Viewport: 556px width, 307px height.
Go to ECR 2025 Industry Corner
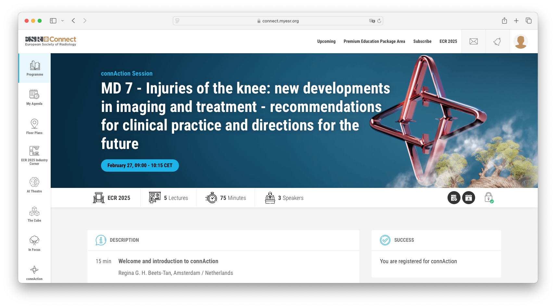pos(34,155)
